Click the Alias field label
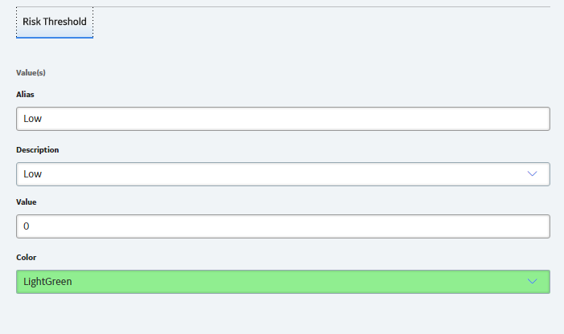564x334 pixels. point(25,95)
